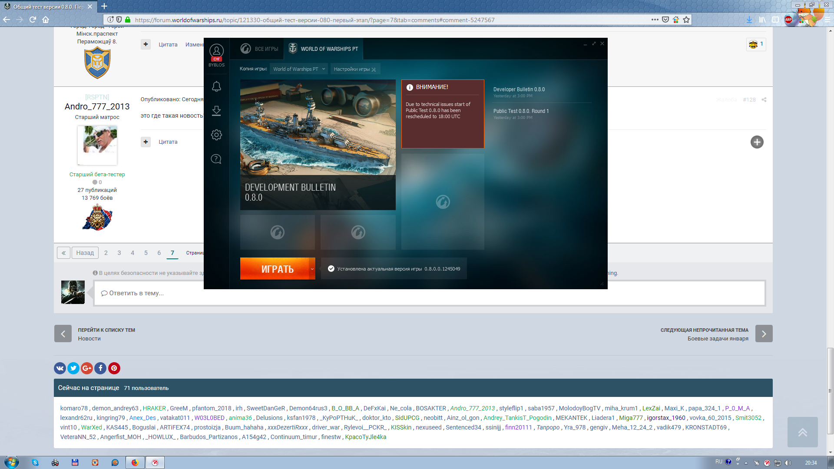Open page actions three-dot menu
834x469 pixels.
[655, 20]
